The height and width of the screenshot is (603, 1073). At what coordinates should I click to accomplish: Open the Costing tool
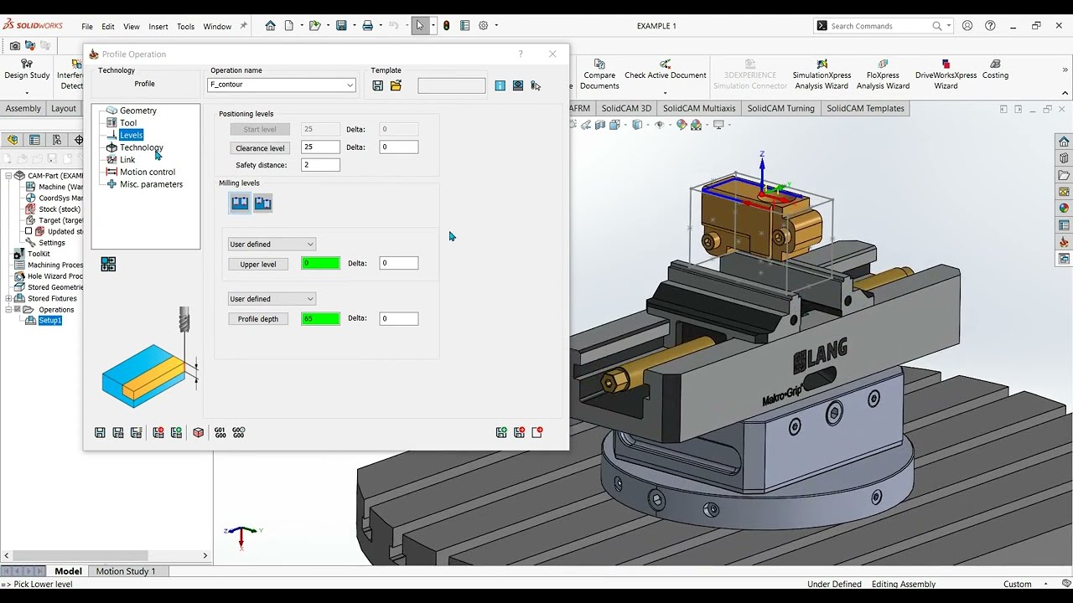(x=995, y=70)
